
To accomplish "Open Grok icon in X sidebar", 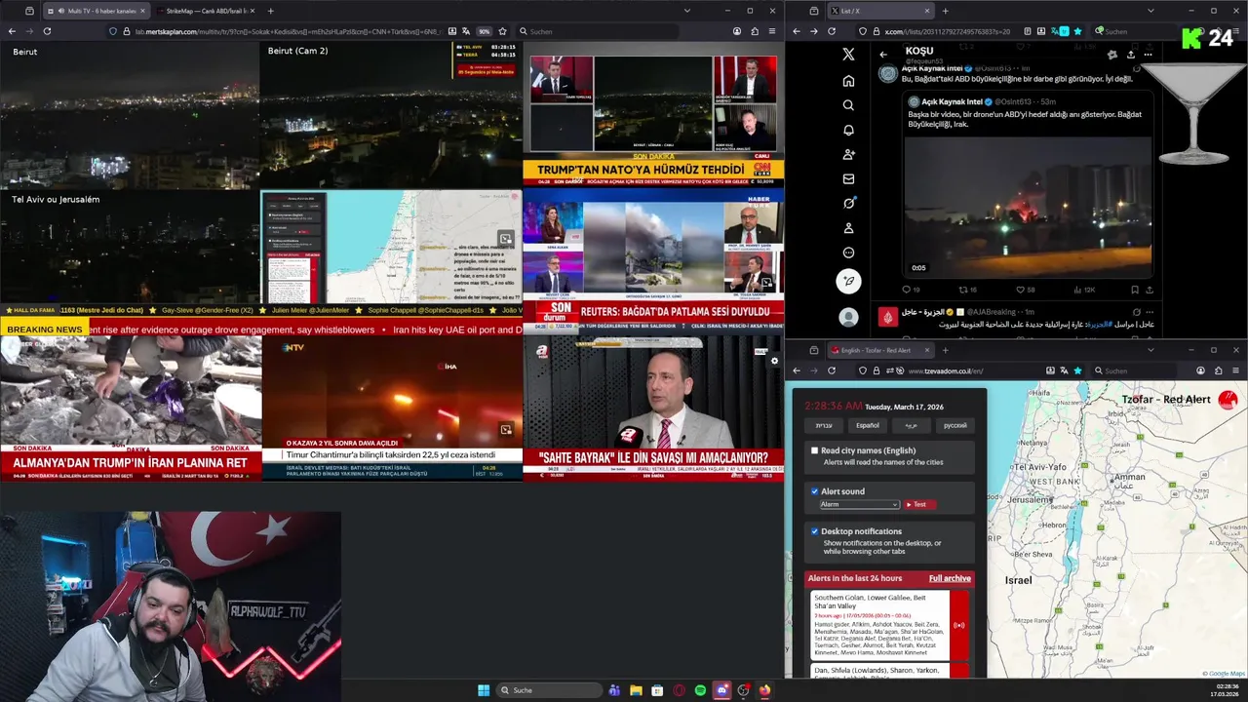I will point(848,204).
